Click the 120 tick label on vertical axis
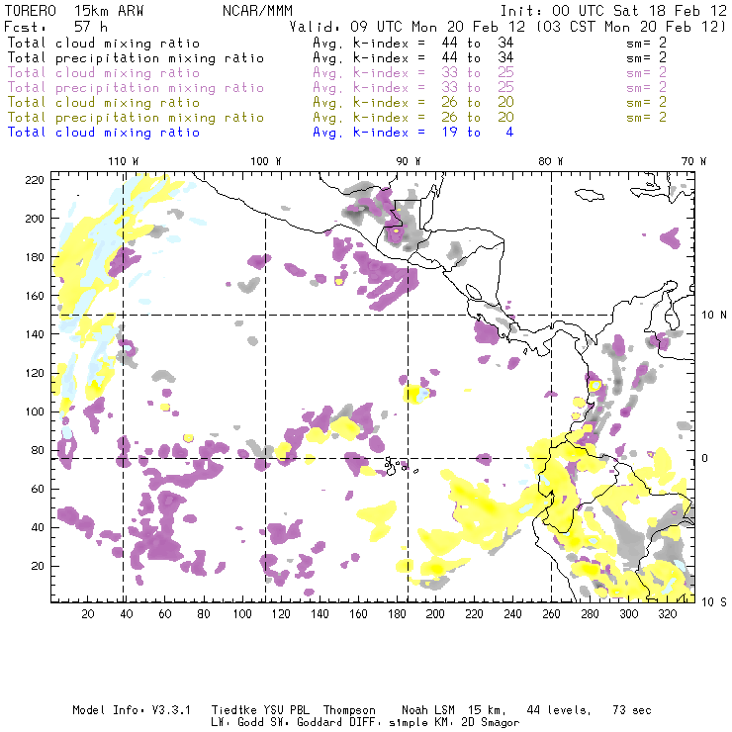This screenshot has width=732, height=732. click(35, 373)
